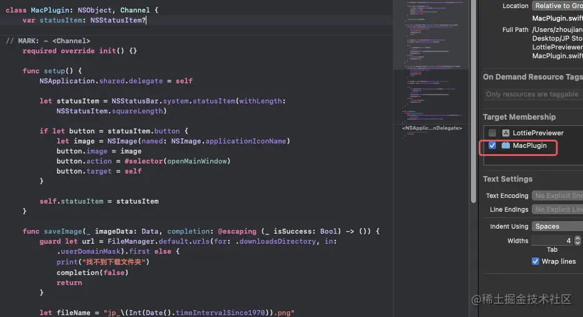Click 'NSStatusBar' in the let statement
This screenshot has width=583, height=317.
[x=135, y=101]
